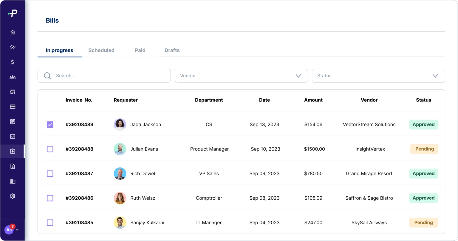Open the Home icon in sidebar

point(13,32)
